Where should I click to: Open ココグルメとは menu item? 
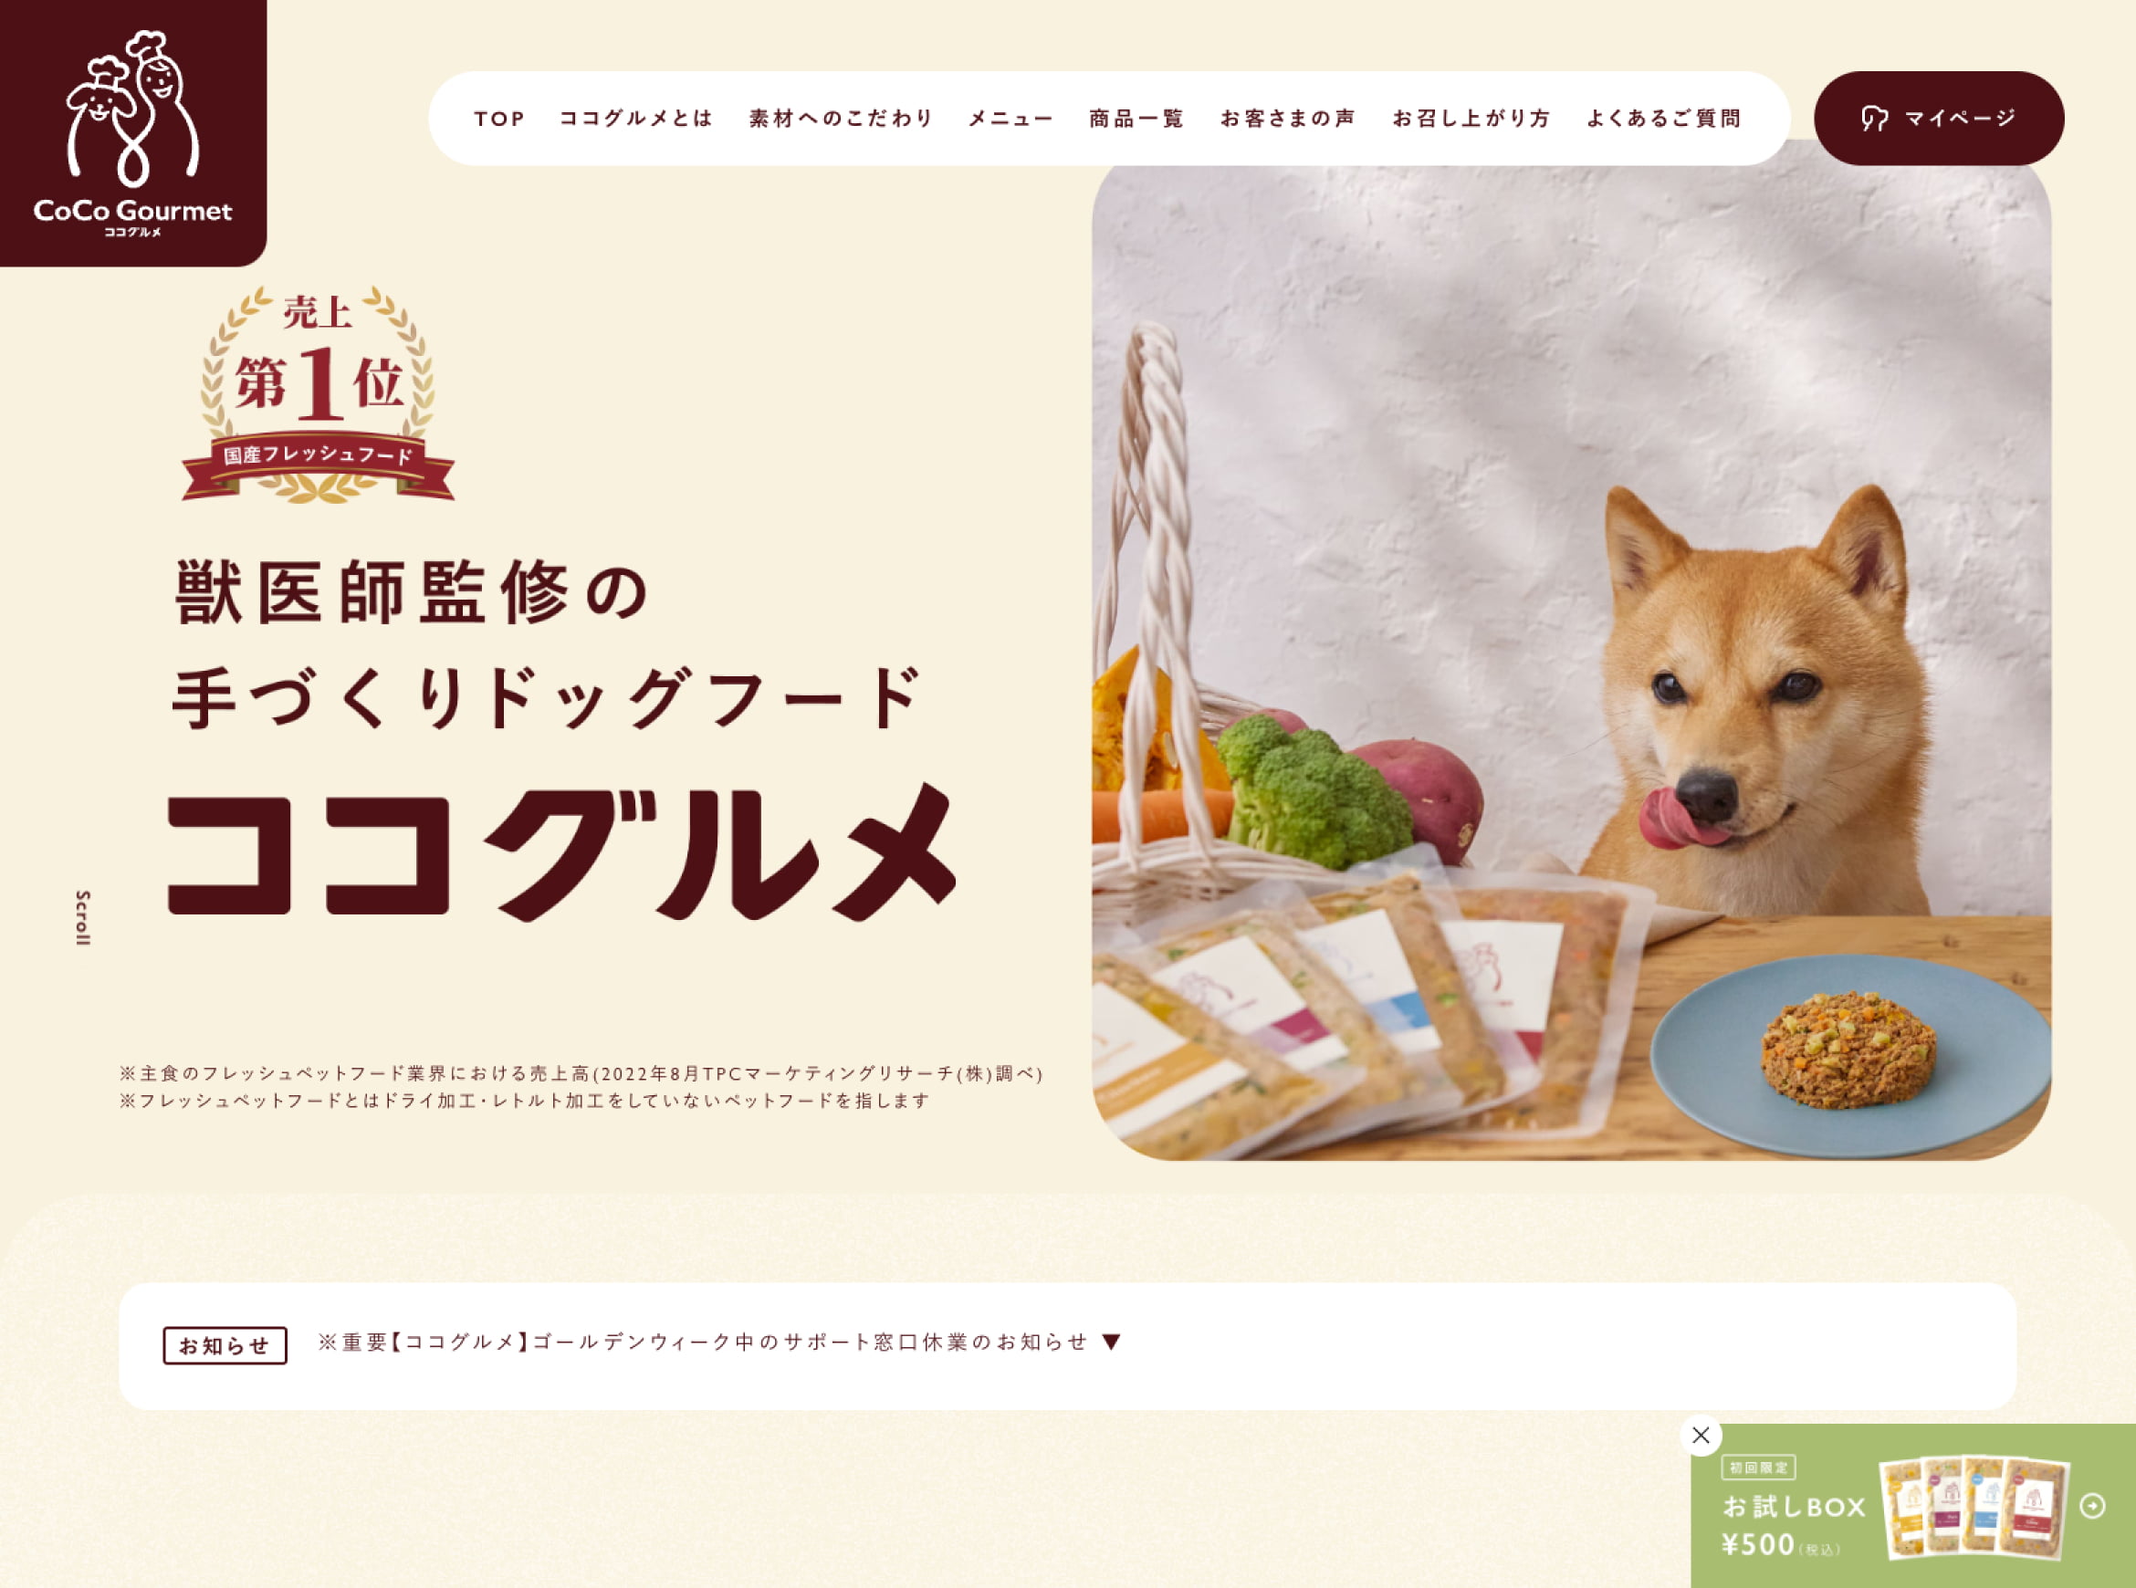(x=636, y=119)
